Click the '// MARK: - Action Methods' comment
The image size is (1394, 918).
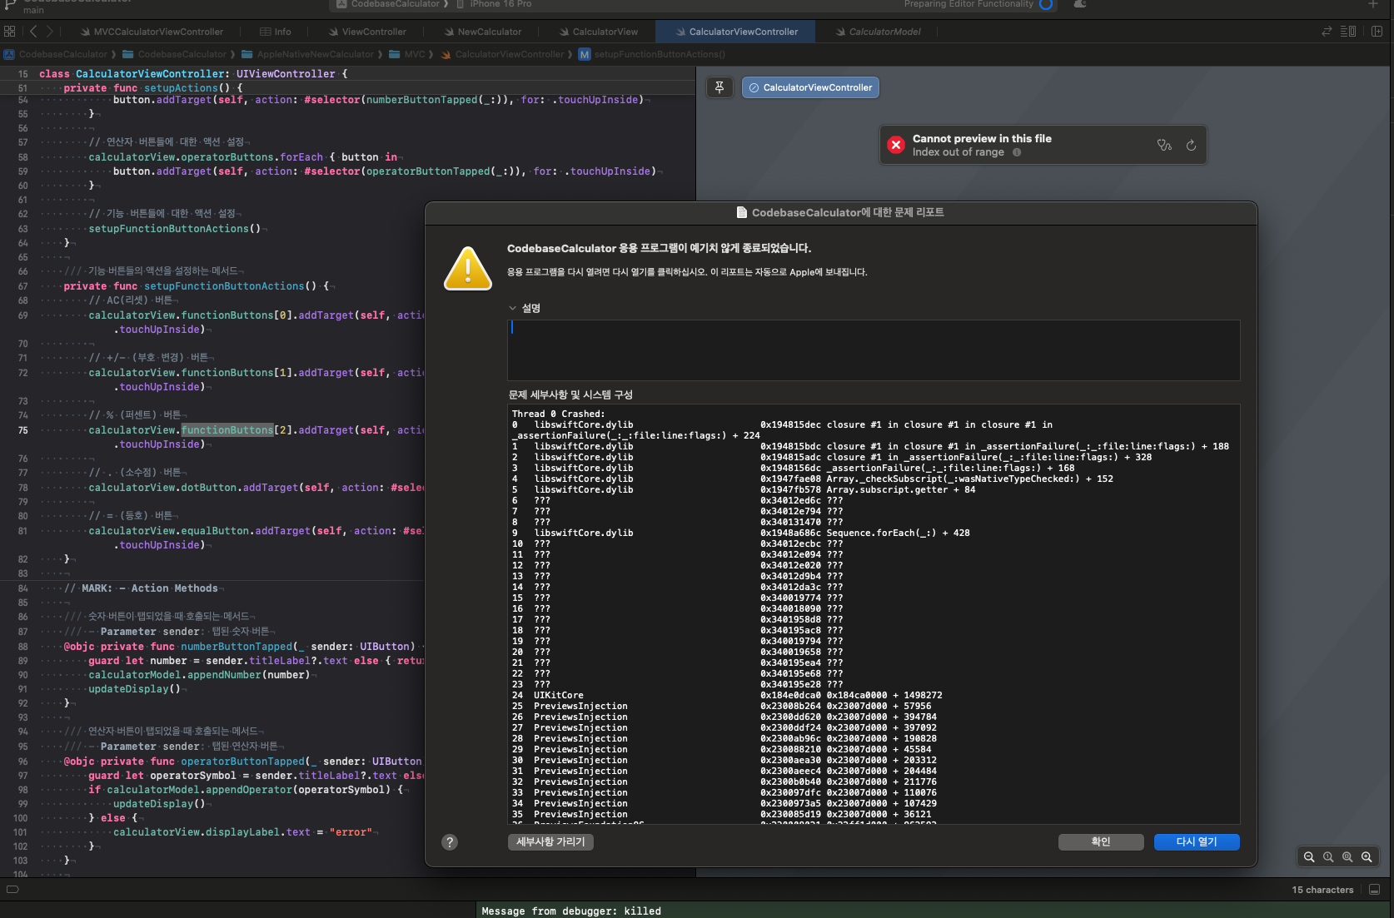click(x=141, y=588)
